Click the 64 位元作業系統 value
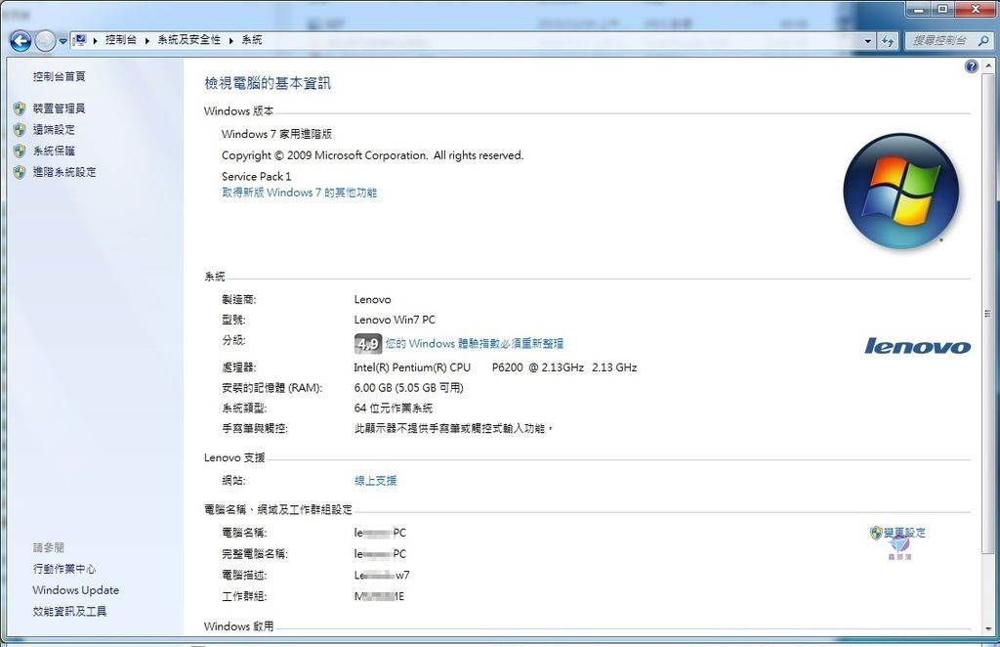 394,409
